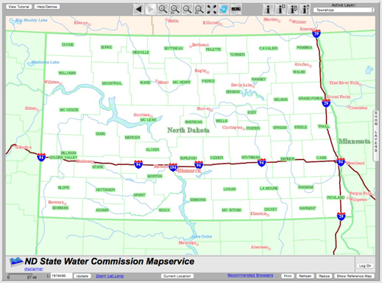Select the zoom out magnifier tool
This screenshot has width=382, height=283.
187,10
